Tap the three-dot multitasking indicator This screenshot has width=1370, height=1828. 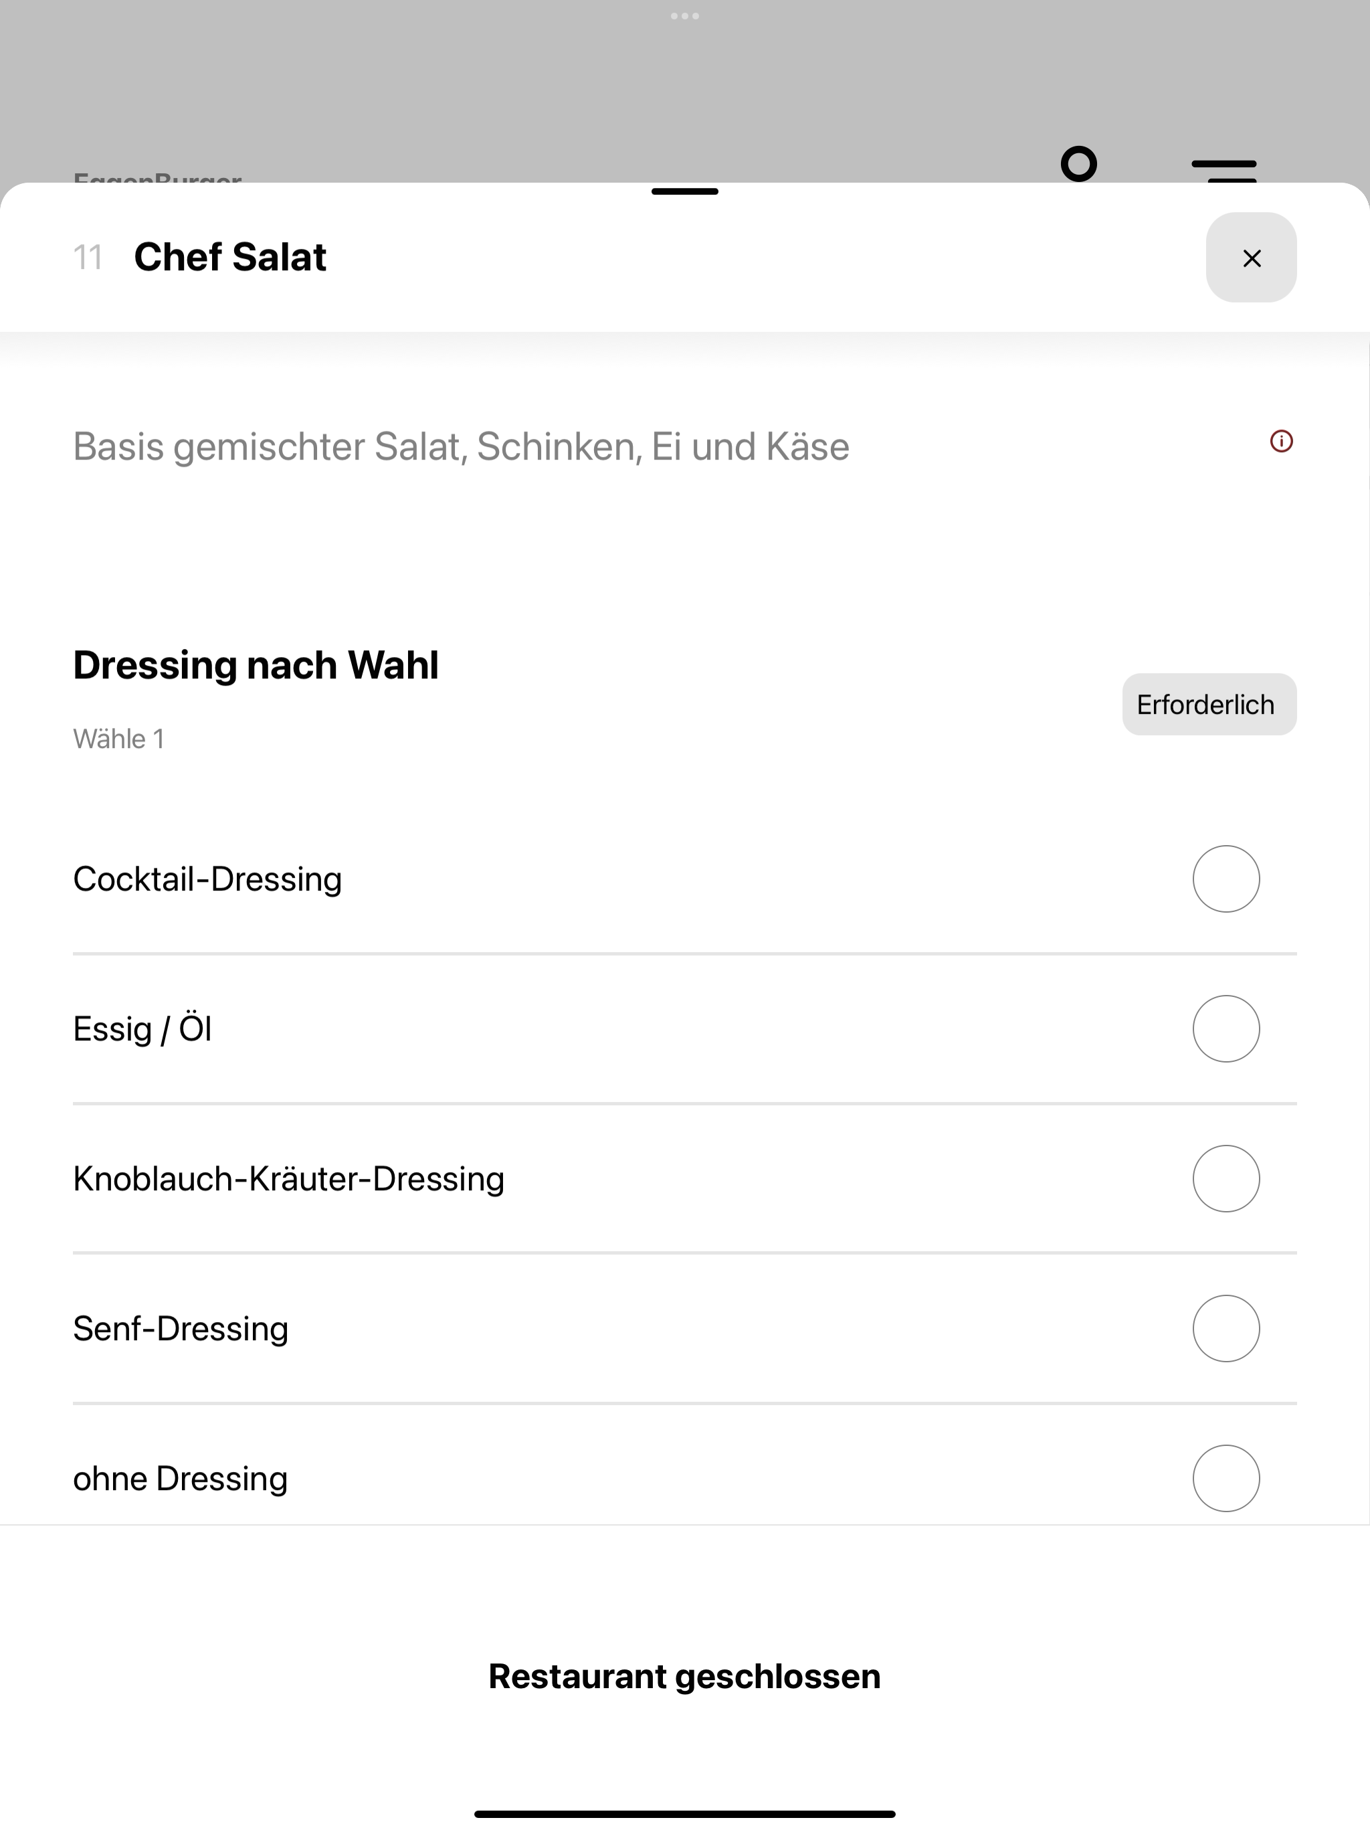click(x=685, y=15)
